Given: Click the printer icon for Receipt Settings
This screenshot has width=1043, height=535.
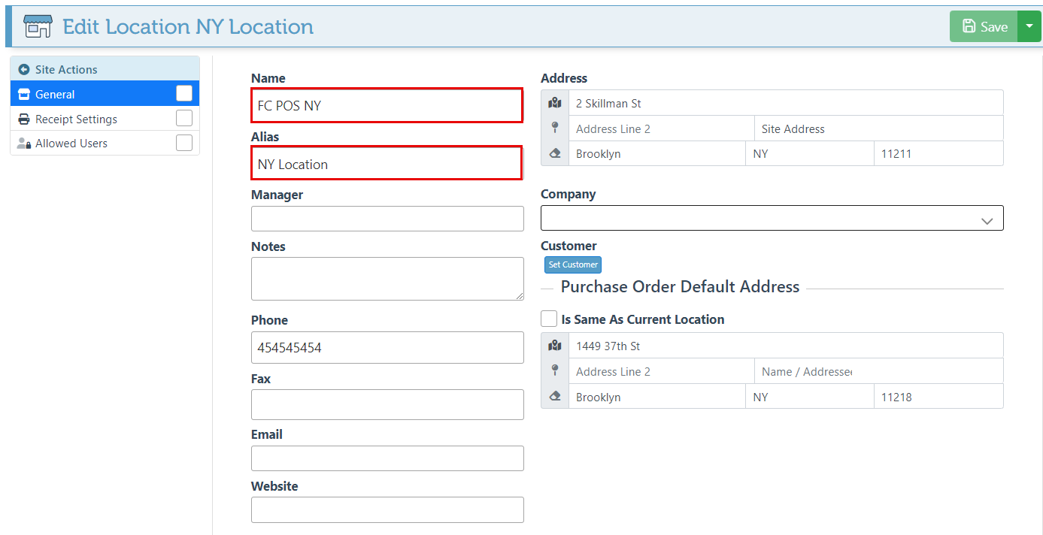Looking at the screenshot, I should [23, 119].
